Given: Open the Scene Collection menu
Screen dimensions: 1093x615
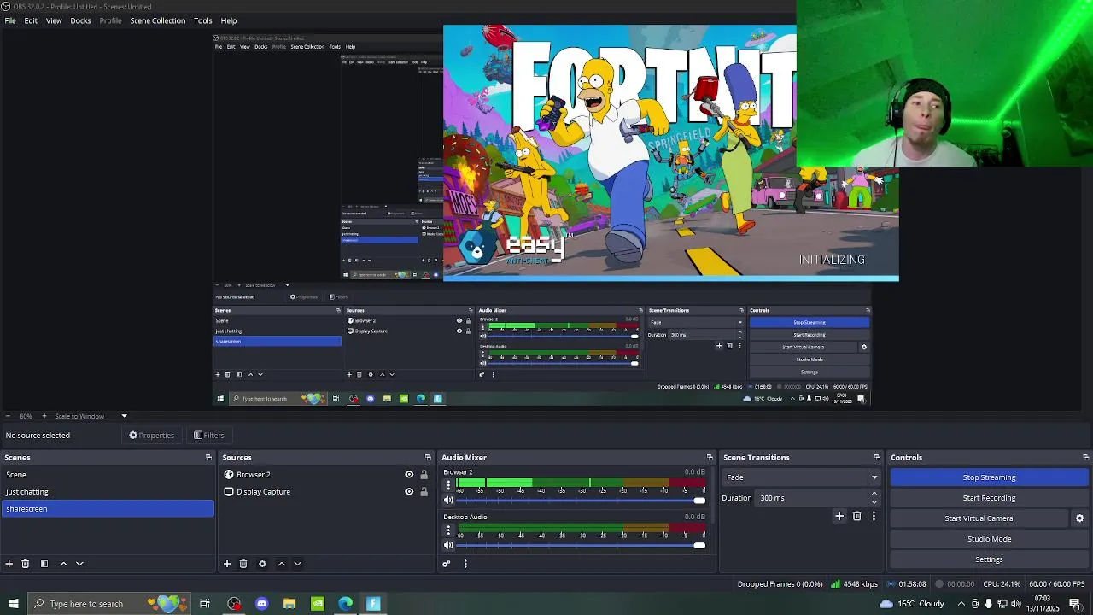Looking at the screenshot, I should click(157, 20).
